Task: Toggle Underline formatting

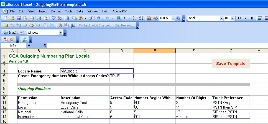Action: tap(252, 18)
